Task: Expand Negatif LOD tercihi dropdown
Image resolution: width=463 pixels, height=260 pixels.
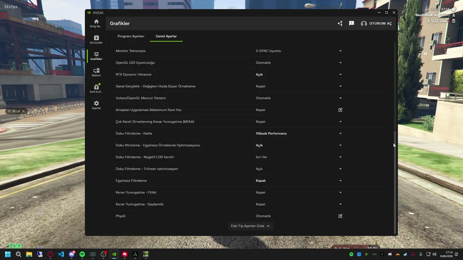Action: pos(340,157)
